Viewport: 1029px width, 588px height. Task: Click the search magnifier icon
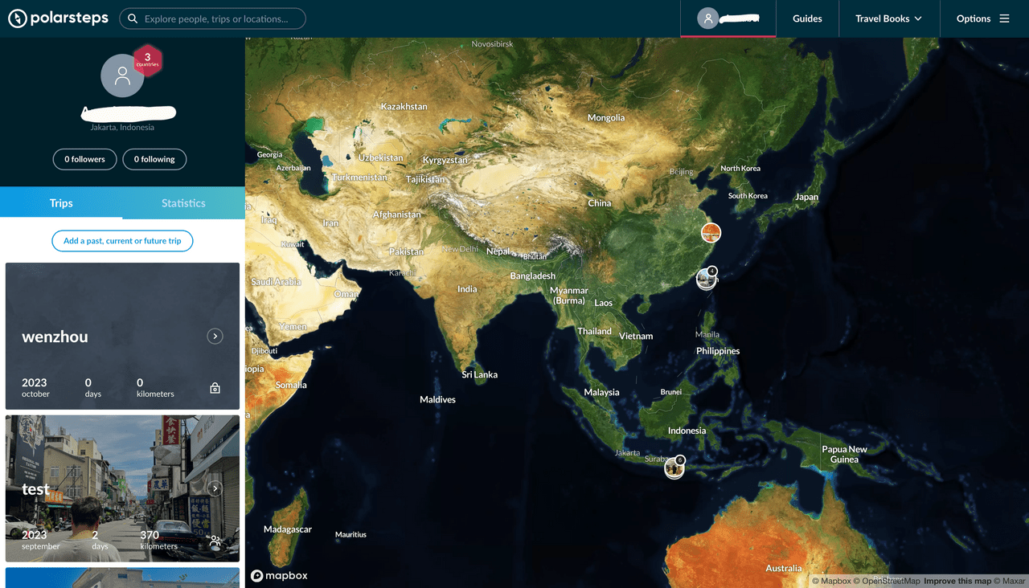coord(133,18)
